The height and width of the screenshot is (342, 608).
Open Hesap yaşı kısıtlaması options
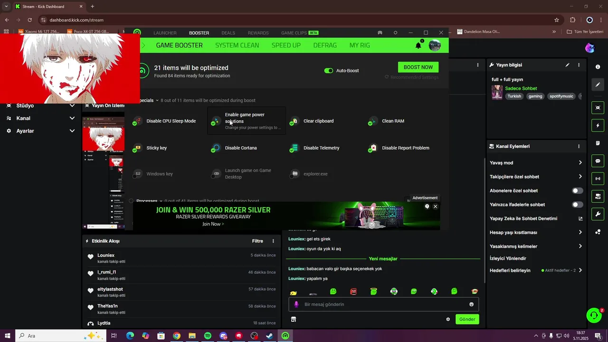[x=536, y=233]
